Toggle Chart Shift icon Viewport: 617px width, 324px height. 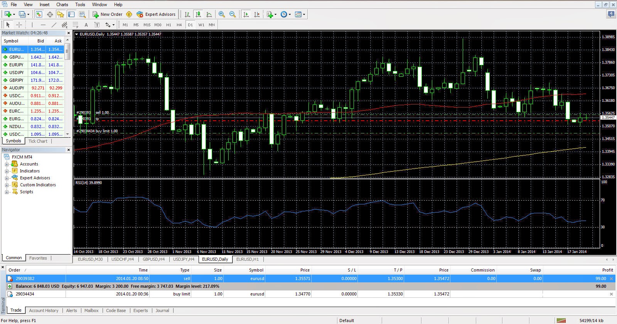[x=257, y=14]
